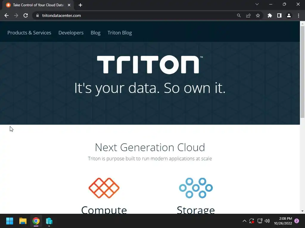Open the Extensions puzzle icon

270,15
